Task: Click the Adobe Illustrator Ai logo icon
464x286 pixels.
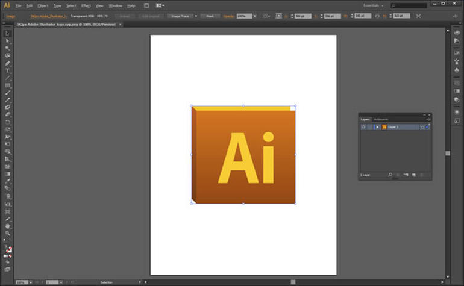Action: tap(7, 5)
